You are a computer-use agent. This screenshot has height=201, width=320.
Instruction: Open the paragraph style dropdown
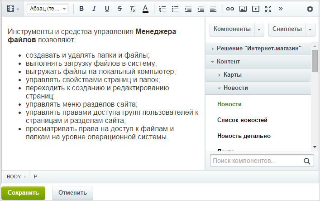(47, 9)
